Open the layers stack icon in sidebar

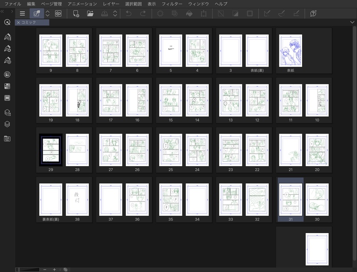(x=7, y=124)
